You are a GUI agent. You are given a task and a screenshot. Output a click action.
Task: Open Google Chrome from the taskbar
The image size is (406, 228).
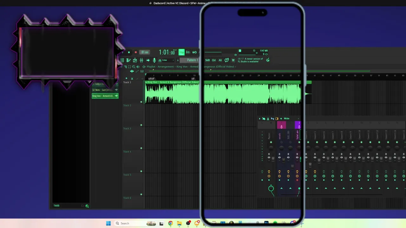(x=170, y=223)
